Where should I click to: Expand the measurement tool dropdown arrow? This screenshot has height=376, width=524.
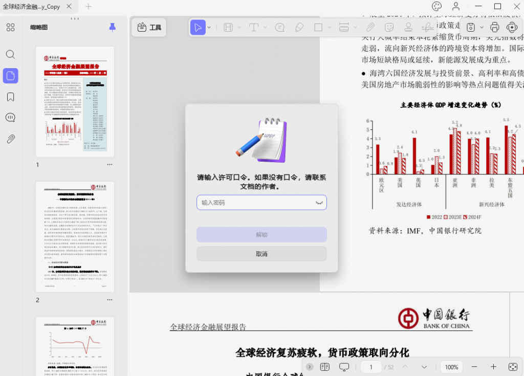point(355,27)
